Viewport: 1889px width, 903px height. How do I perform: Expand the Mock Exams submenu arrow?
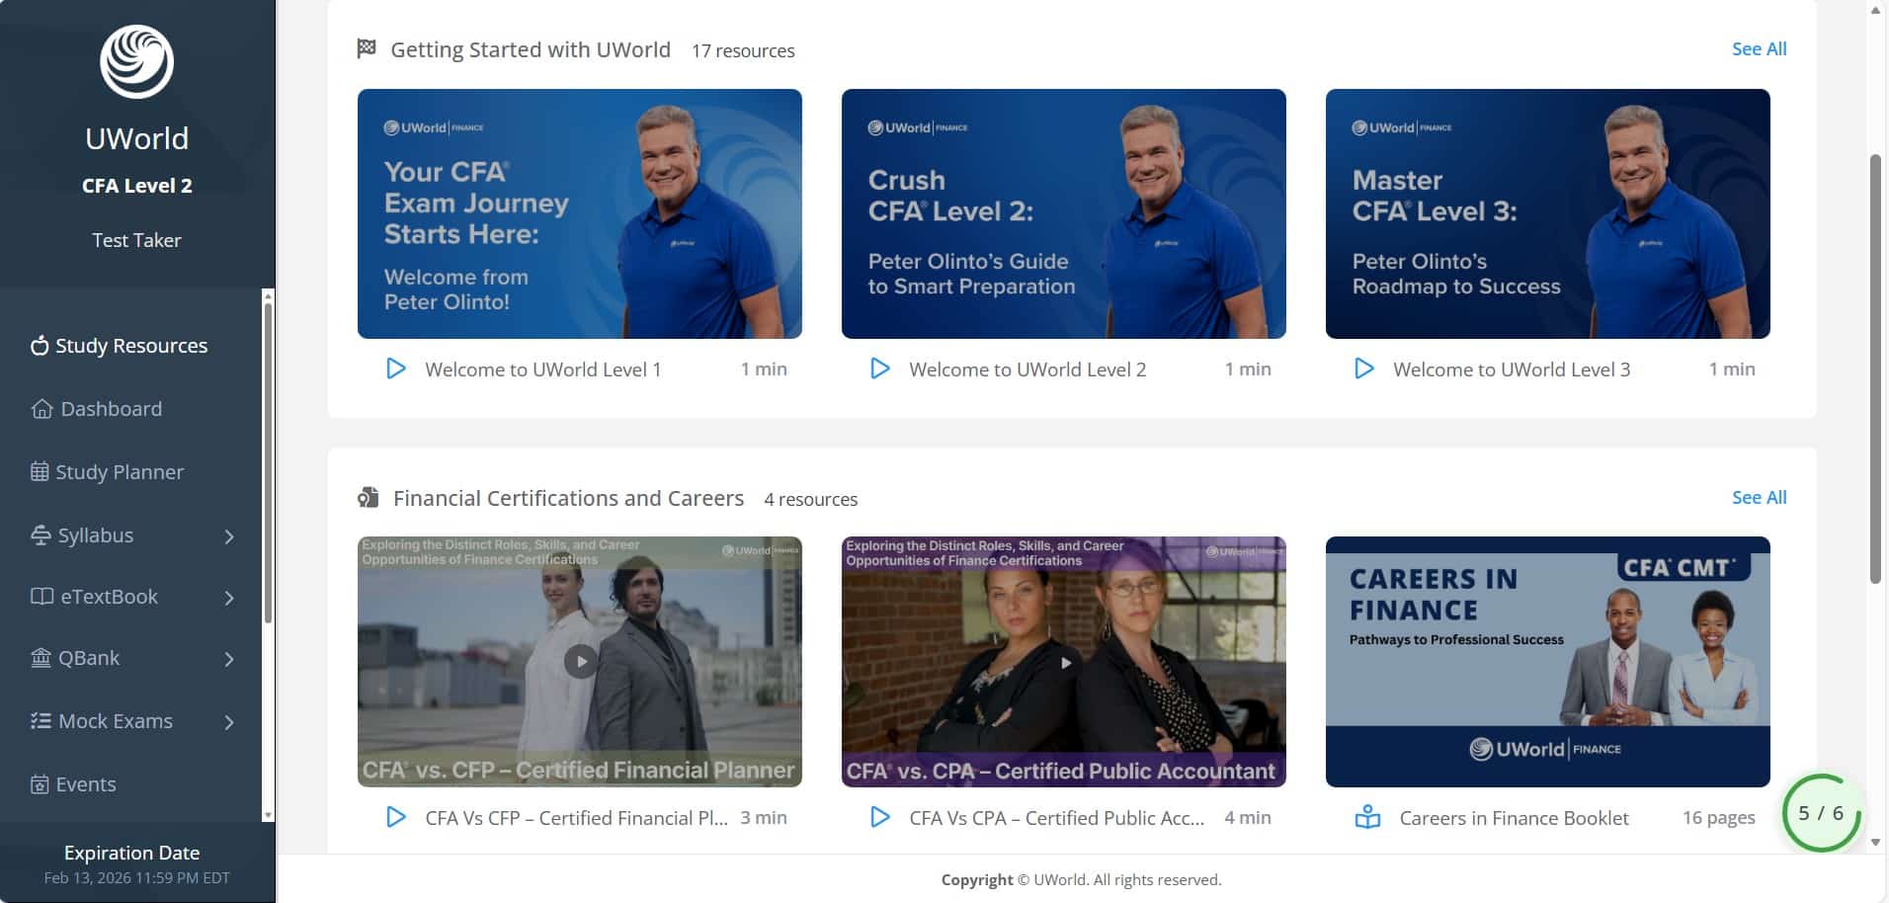pyautogui.click(x=229, y=722)
